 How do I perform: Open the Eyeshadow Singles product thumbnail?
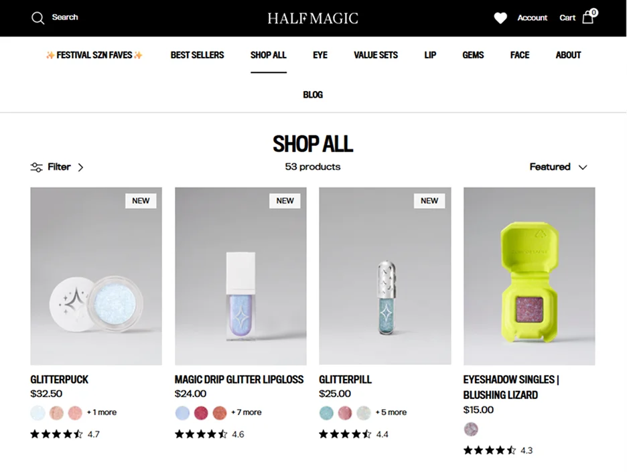click(x=529, y=276)
